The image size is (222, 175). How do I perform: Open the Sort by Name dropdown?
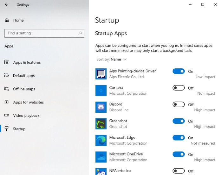point(111,59)
